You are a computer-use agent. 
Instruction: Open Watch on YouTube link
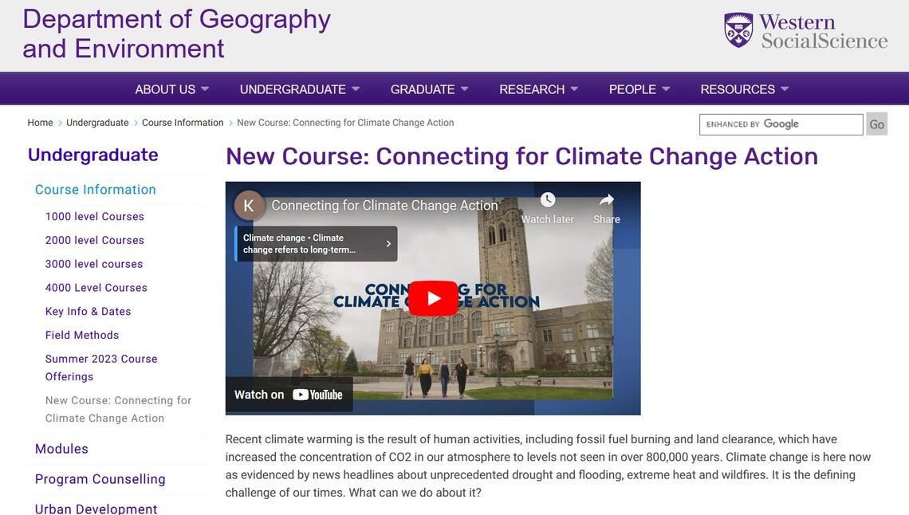[289, 395]
